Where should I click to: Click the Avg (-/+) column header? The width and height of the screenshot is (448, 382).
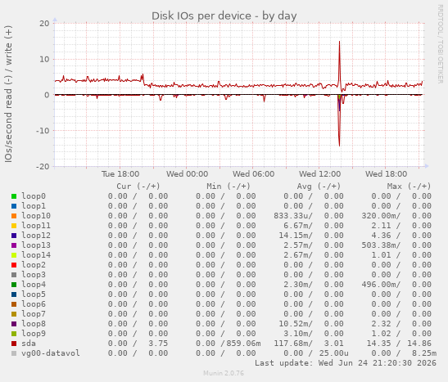[x=319, y=187]
